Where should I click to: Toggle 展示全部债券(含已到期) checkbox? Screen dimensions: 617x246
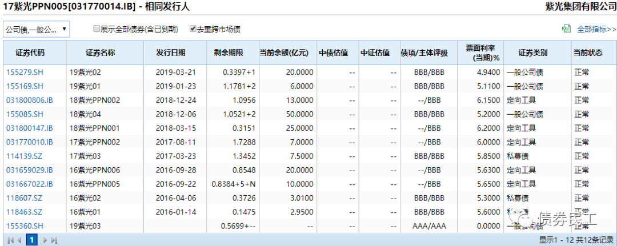coord(97,29)
